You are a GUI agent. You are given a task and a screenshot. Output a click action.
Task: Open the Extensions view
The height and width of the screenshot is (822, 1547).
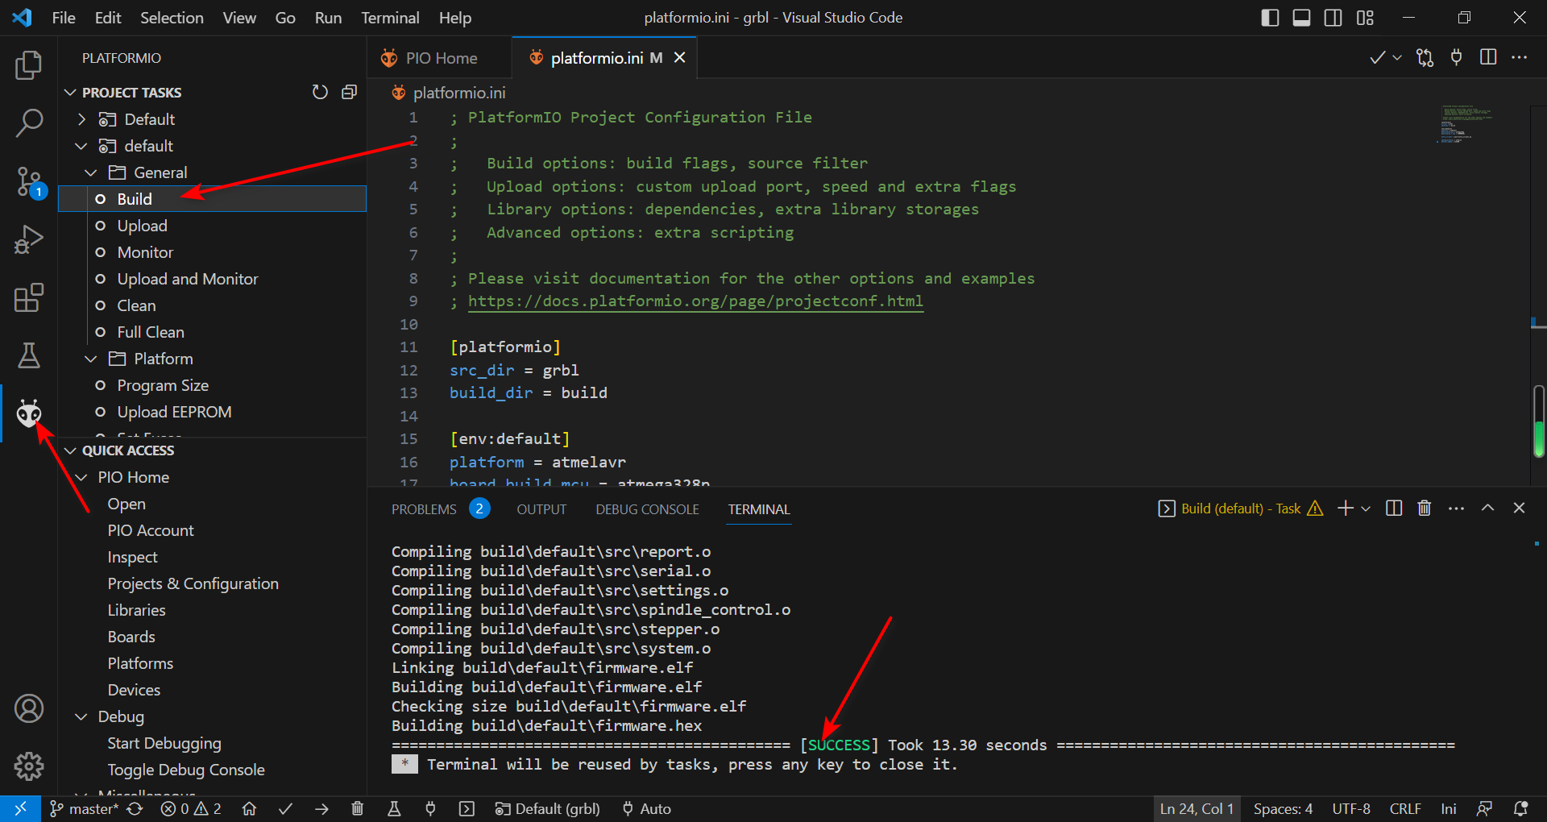(29, 297)
